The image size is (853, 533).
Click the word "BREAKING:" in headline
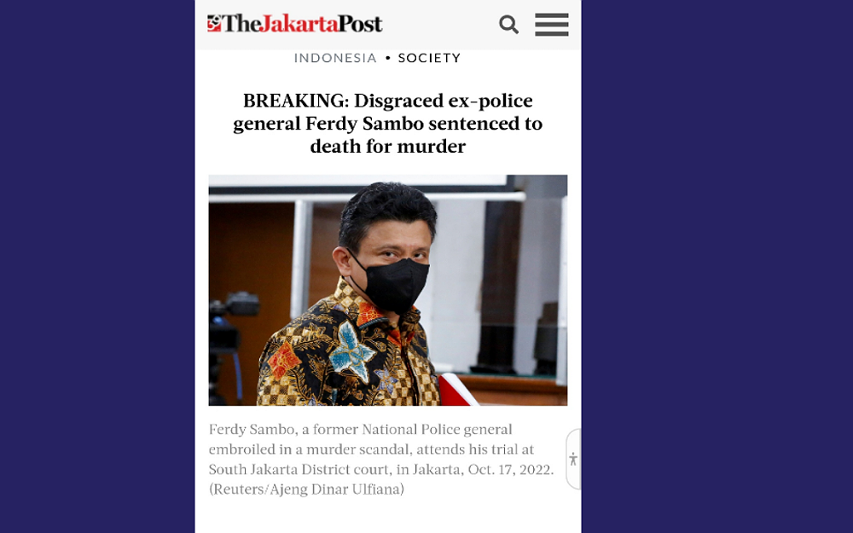(x=295, y=101)
